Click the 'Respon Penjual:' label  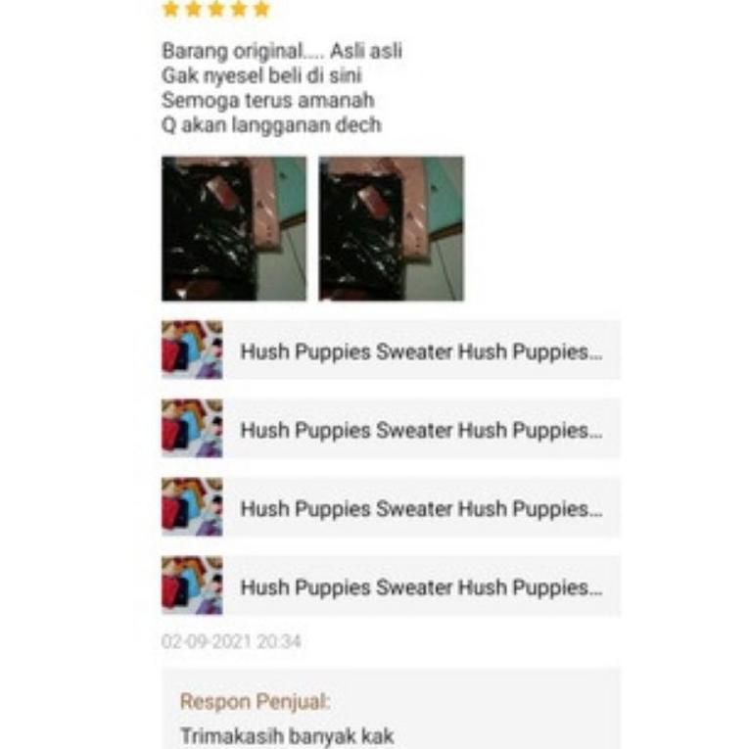(256, 702)
